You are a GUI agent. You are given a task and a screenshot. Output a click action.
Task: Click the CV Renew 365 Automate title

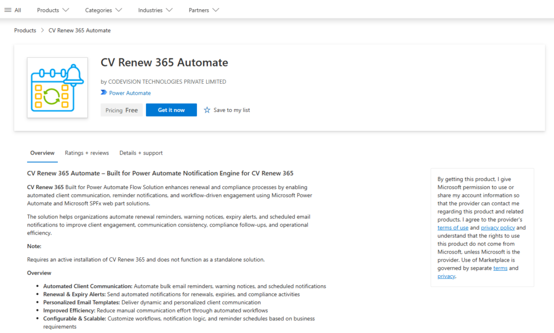(x=164, y=63)
